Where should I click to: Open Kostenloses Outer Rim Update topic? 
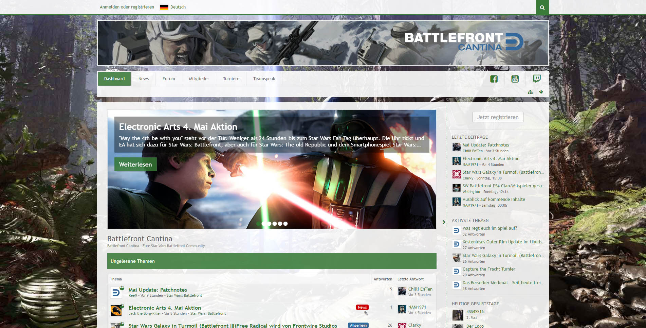503,242
